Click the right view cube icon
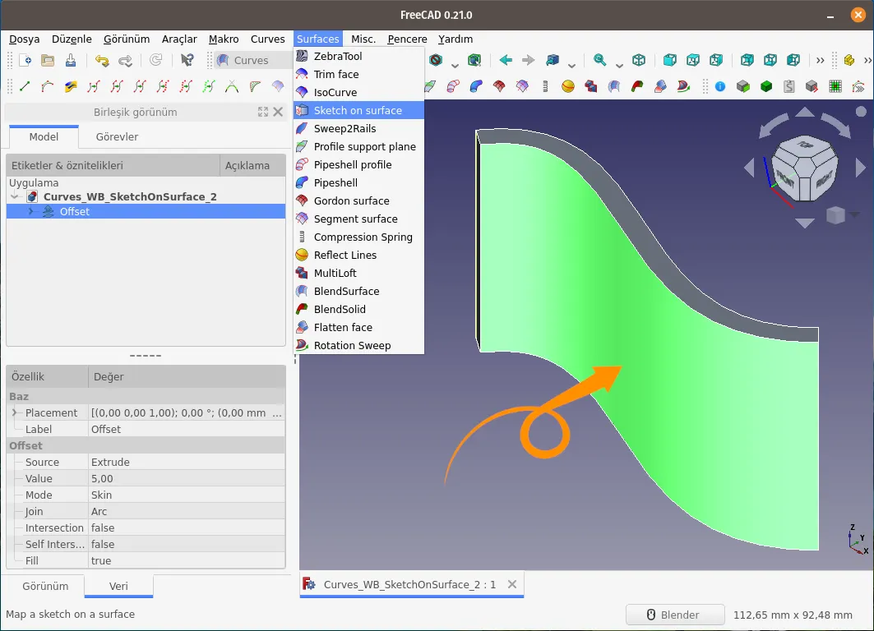 pyautogui.click(x=716, y=60)
